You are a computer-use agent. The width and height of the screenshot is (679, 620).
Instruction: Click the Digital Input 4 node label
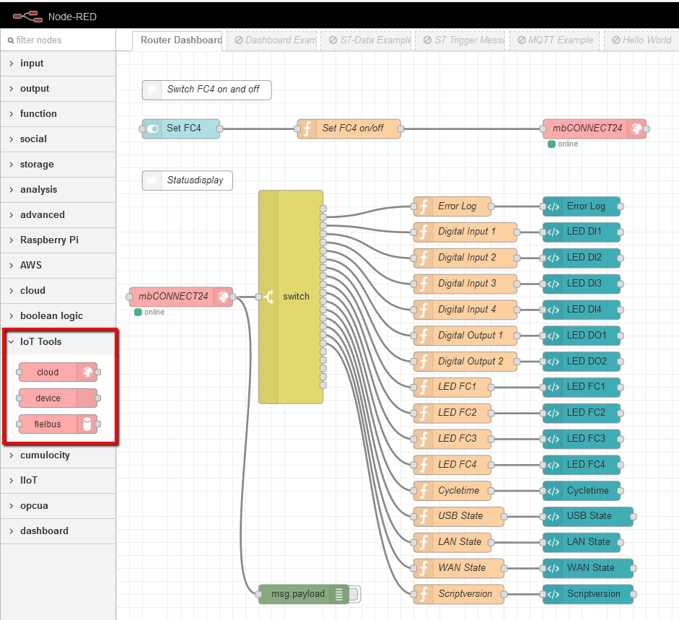[x=467, y=310]
